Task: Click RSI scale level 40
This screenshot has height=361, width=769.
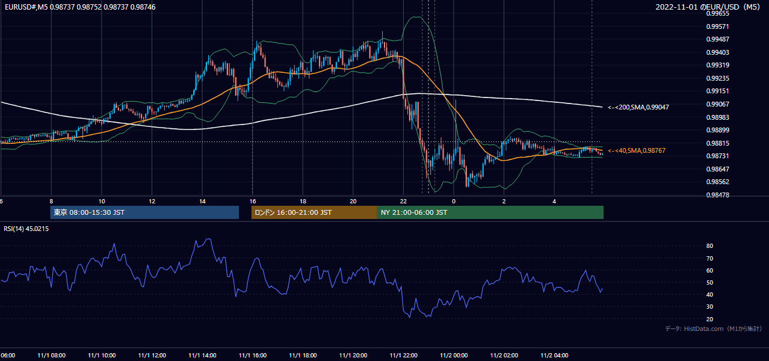Action: click(710, 294)
